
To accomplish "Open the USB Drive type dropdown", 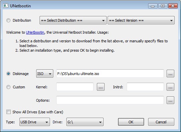I will [x=35, y=122].
